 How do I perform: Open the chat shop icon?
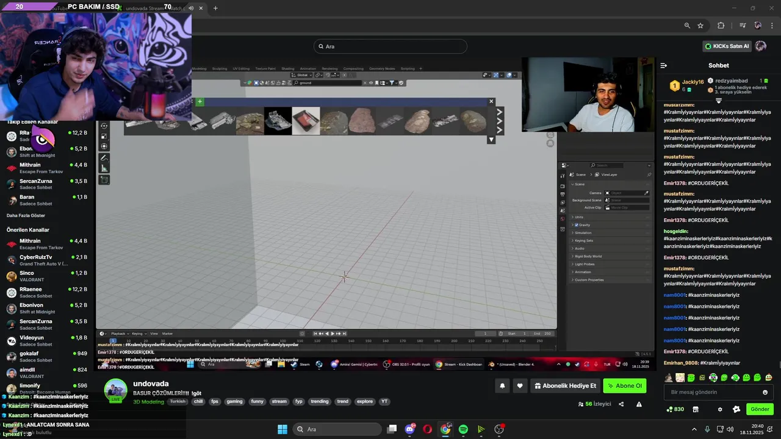pos(696,409)
